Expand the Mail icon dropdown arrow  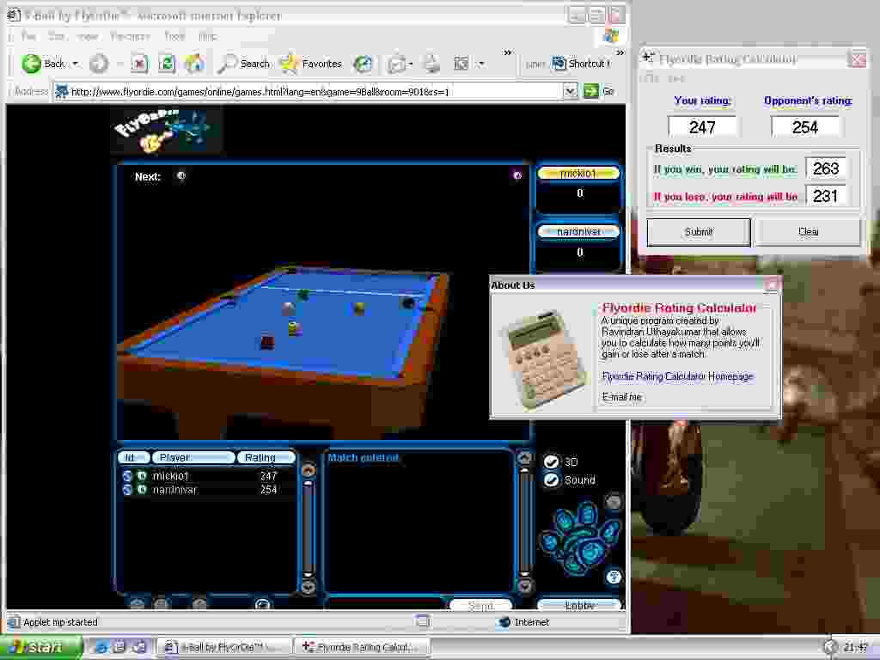pos(410,64)
